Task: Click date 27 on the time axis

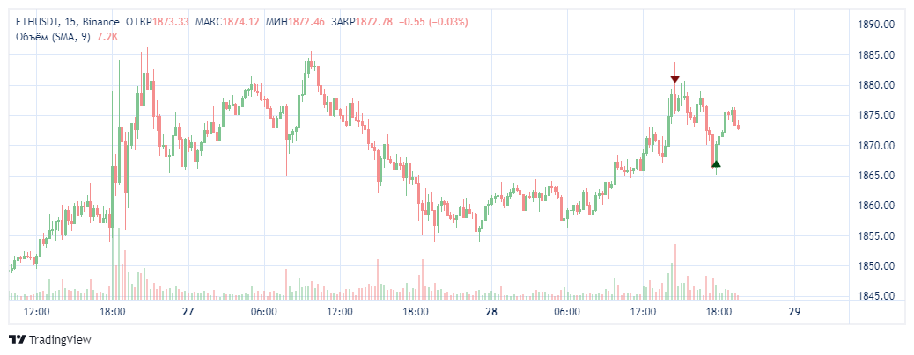Action: (x=188, y=312)
